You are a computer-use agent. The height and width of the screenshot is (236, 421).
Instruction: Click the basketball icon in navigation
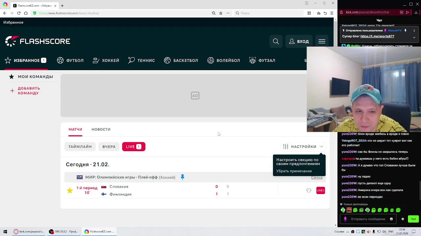(x=167, y=60)
